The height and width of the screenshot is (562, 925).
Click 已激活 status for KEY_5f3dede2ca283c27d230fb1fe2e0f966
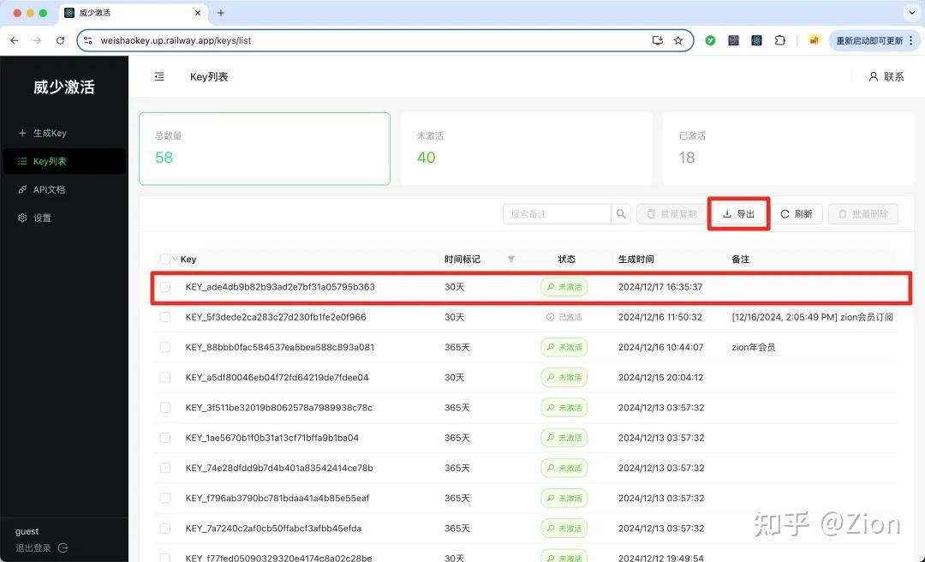564,317
